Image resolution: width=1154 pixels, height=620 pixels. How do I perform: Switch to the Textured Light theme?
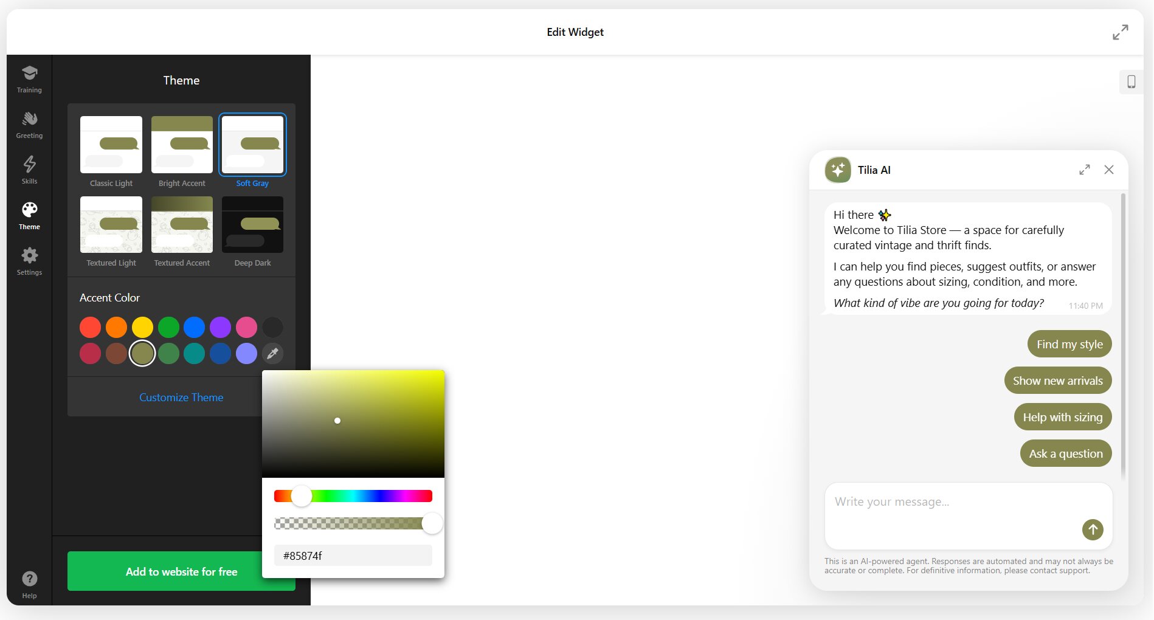tap(111, 225)
